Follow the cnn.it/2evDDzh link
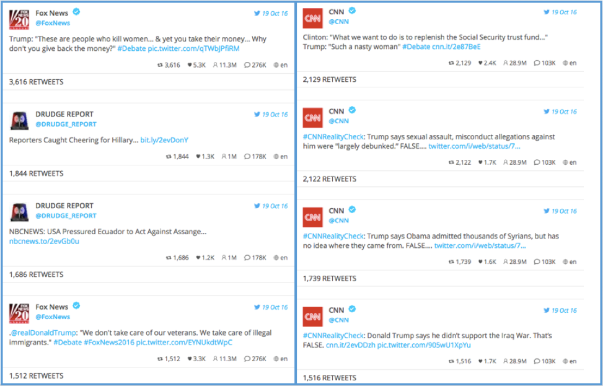 pos(350,345)
